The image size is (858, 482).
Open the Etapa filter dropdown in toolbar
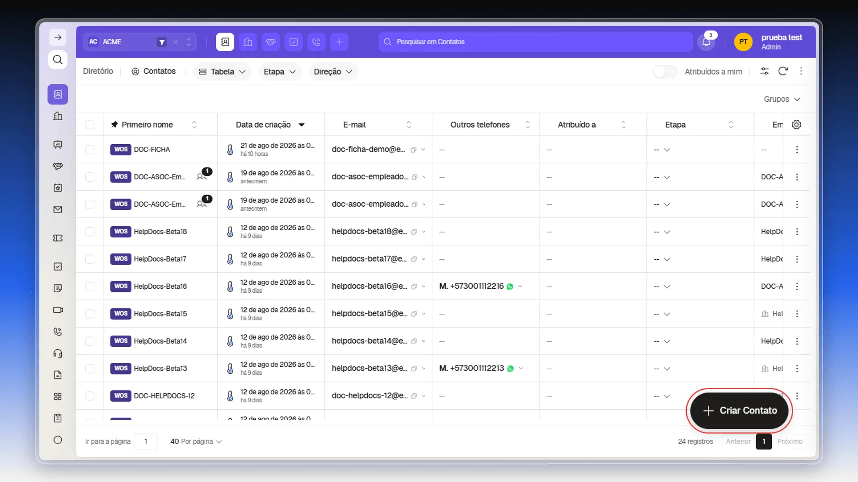click(x=280, y=71)
